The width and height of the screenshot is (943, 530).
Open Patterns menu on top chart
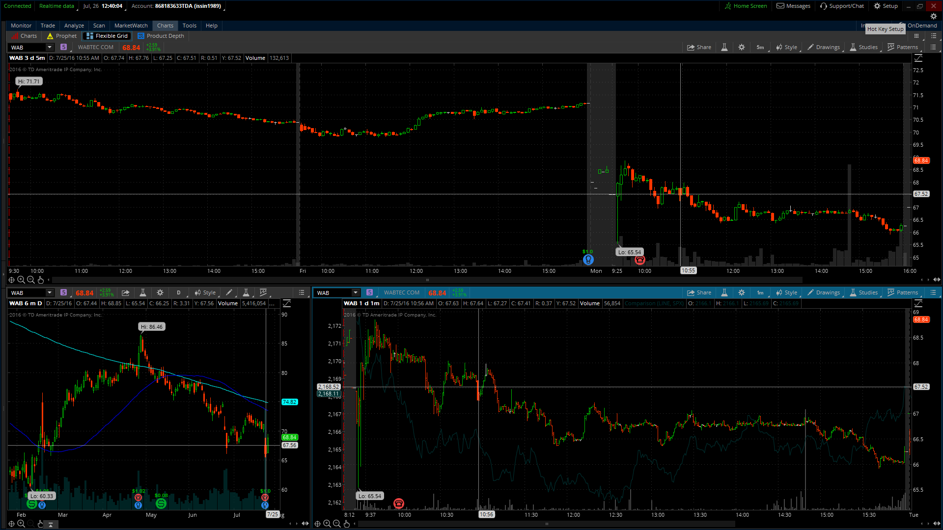[x=903, y=47]
